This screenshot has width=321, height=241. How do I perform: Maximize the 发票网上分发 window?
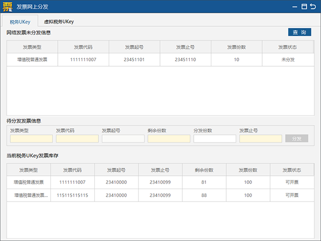pos(304,7)
